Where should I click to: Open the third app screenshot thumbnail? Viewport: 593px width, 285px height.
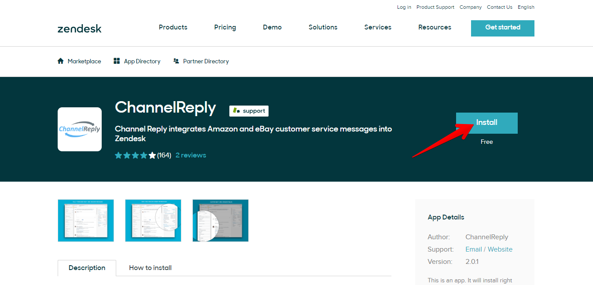point(221,220)
